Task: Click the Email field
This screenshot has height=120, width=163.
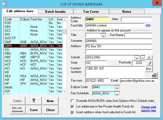Action: 139,81
